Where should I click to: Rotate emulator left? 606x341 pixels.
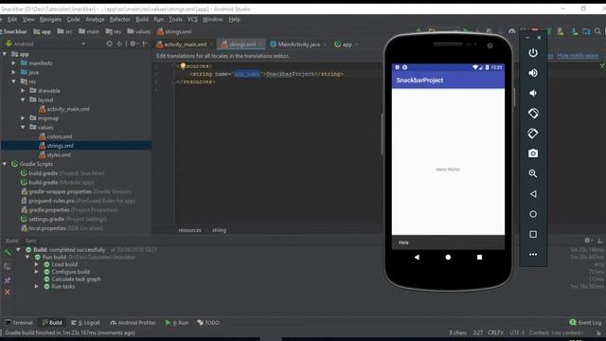[x=533, y=114]
